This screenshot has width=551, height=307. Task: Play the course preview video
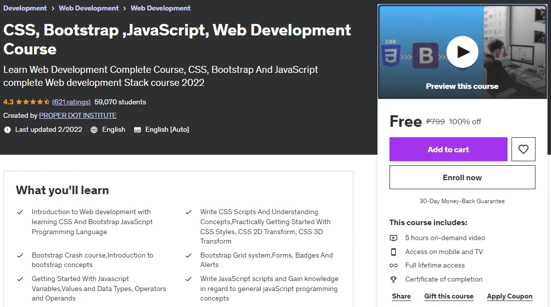click(x=462, y=52)
